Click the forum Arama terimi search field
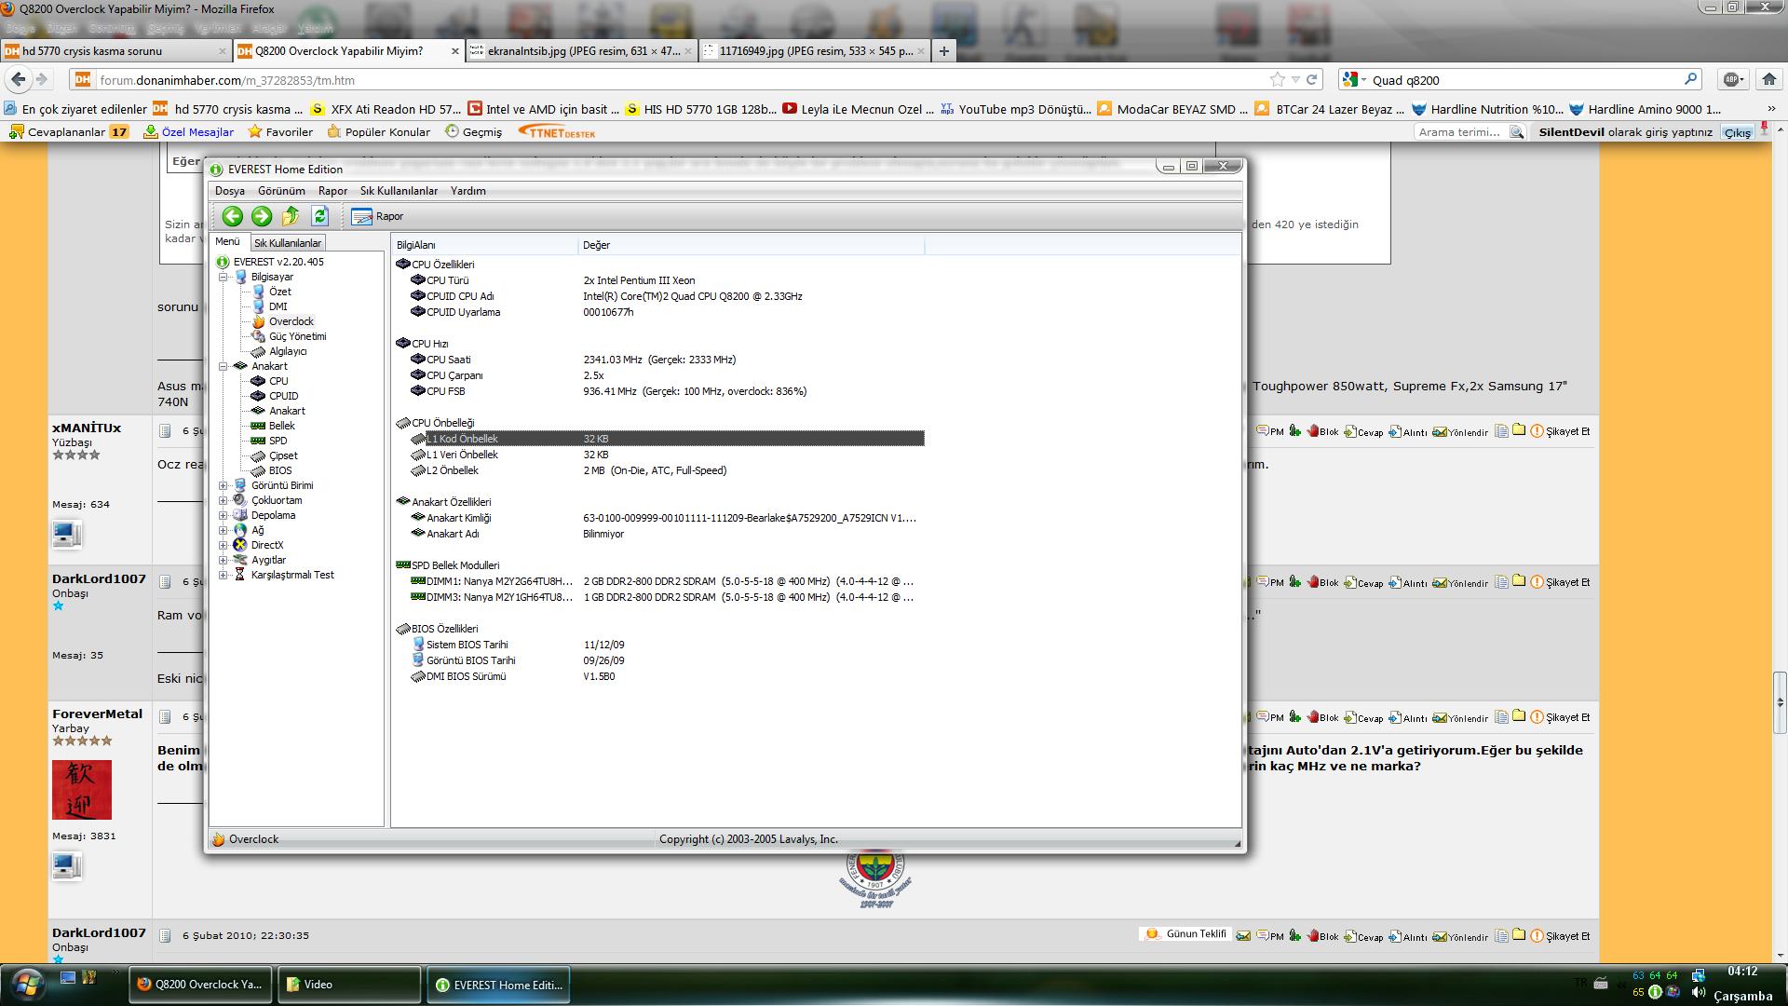Viewport: 1788px width, 1006px height. pyautogui.click(x=1459, y=132)
